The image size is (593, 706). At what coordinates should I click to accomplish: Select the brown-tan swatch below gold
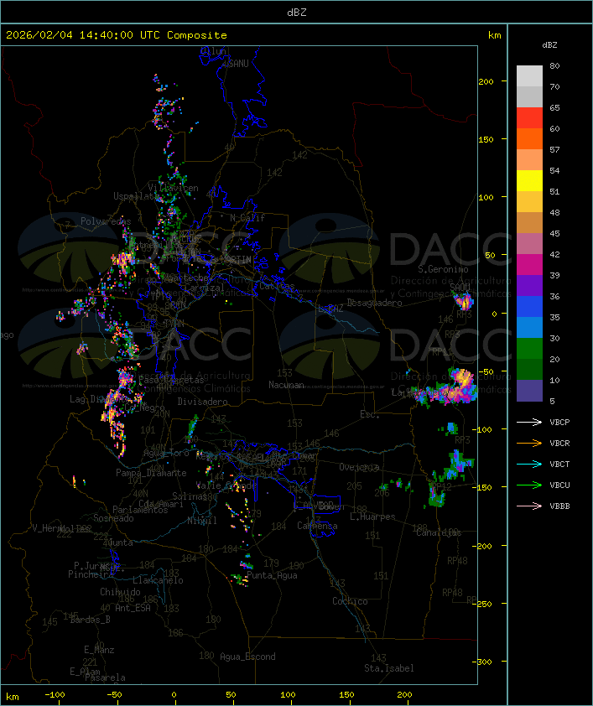(x=529, y=222)
